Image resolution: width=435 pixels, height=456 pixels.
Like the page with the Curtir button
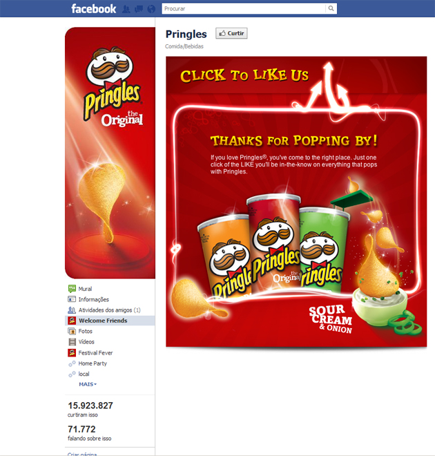coord(231,33)
